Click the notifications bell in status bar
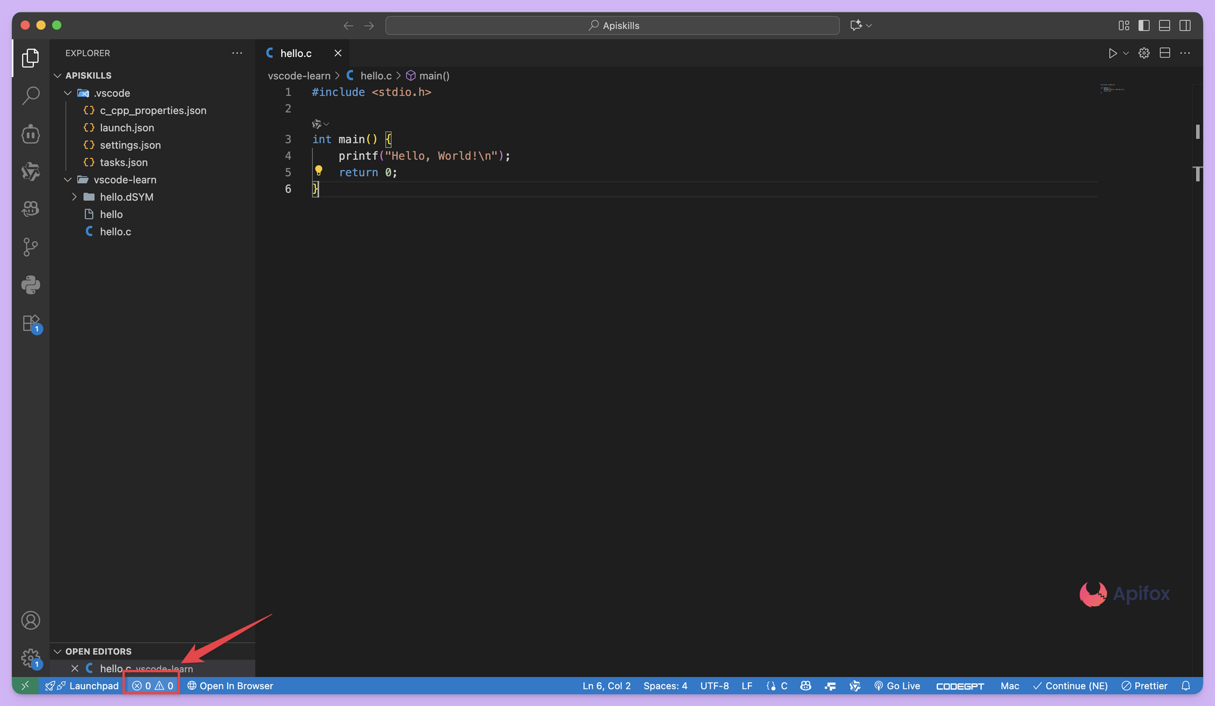 point(1185,686)
